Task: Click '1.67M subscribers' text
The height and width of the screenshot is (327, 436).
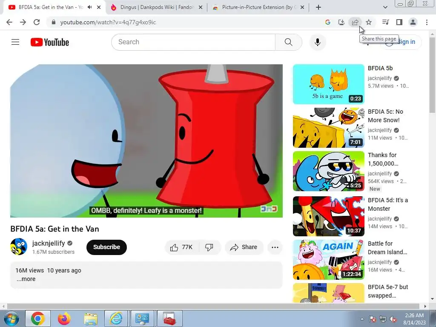Action: 53,252
